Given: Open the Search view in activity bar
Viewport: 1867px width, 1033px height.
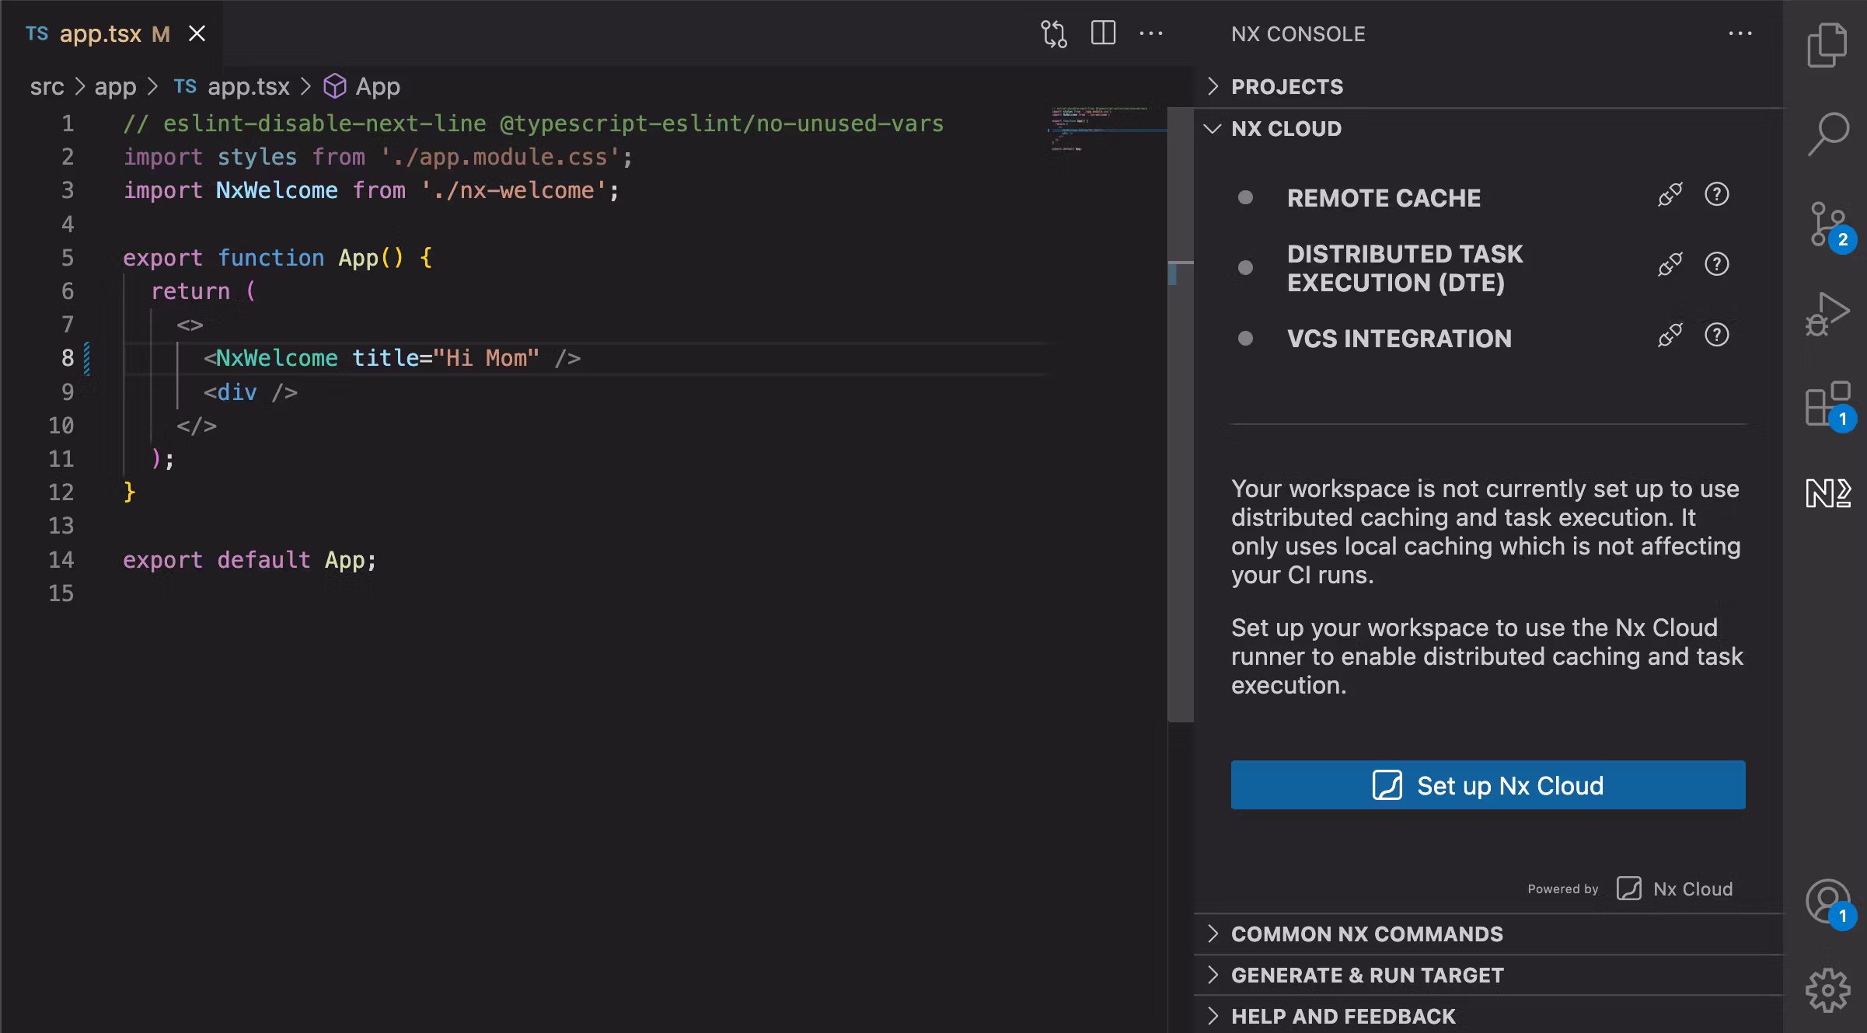Looking at the screenshot, I should pyautogui.click(x=1827, y=134).
